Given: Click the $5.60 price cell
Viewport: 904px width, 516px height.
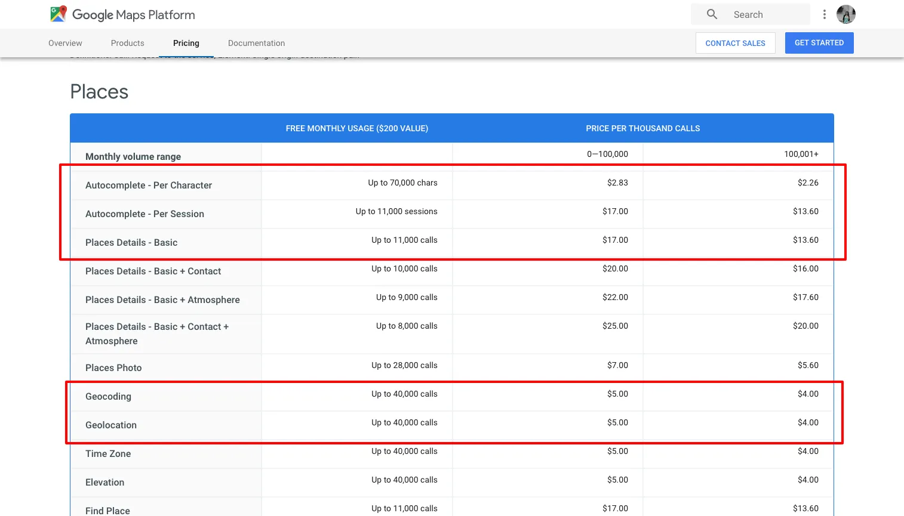Looking at the screenshot, I should pos(808,365).
